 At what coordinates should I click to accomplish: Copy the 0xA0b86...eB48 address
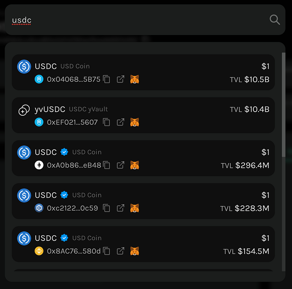106,165
